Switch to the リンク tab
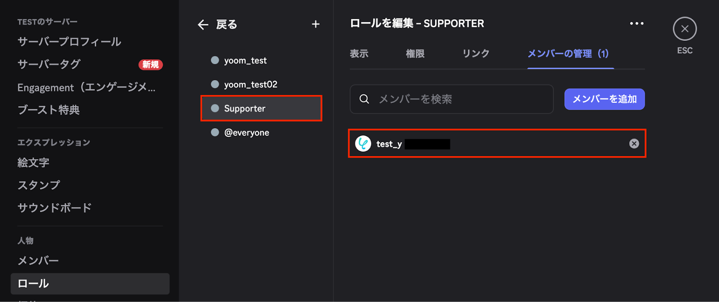Screen dimensions: 719x302 (x=476, y=53)
